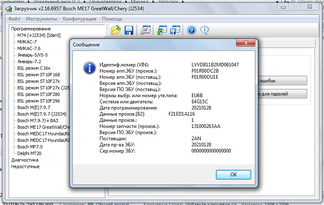Open the Файл menu

click(14, 19)
